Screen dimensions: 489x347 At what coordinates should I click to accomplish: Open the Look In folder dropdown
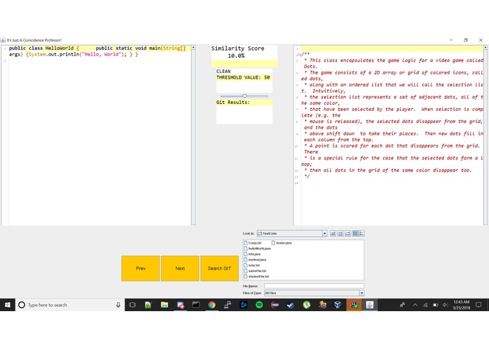324,233
